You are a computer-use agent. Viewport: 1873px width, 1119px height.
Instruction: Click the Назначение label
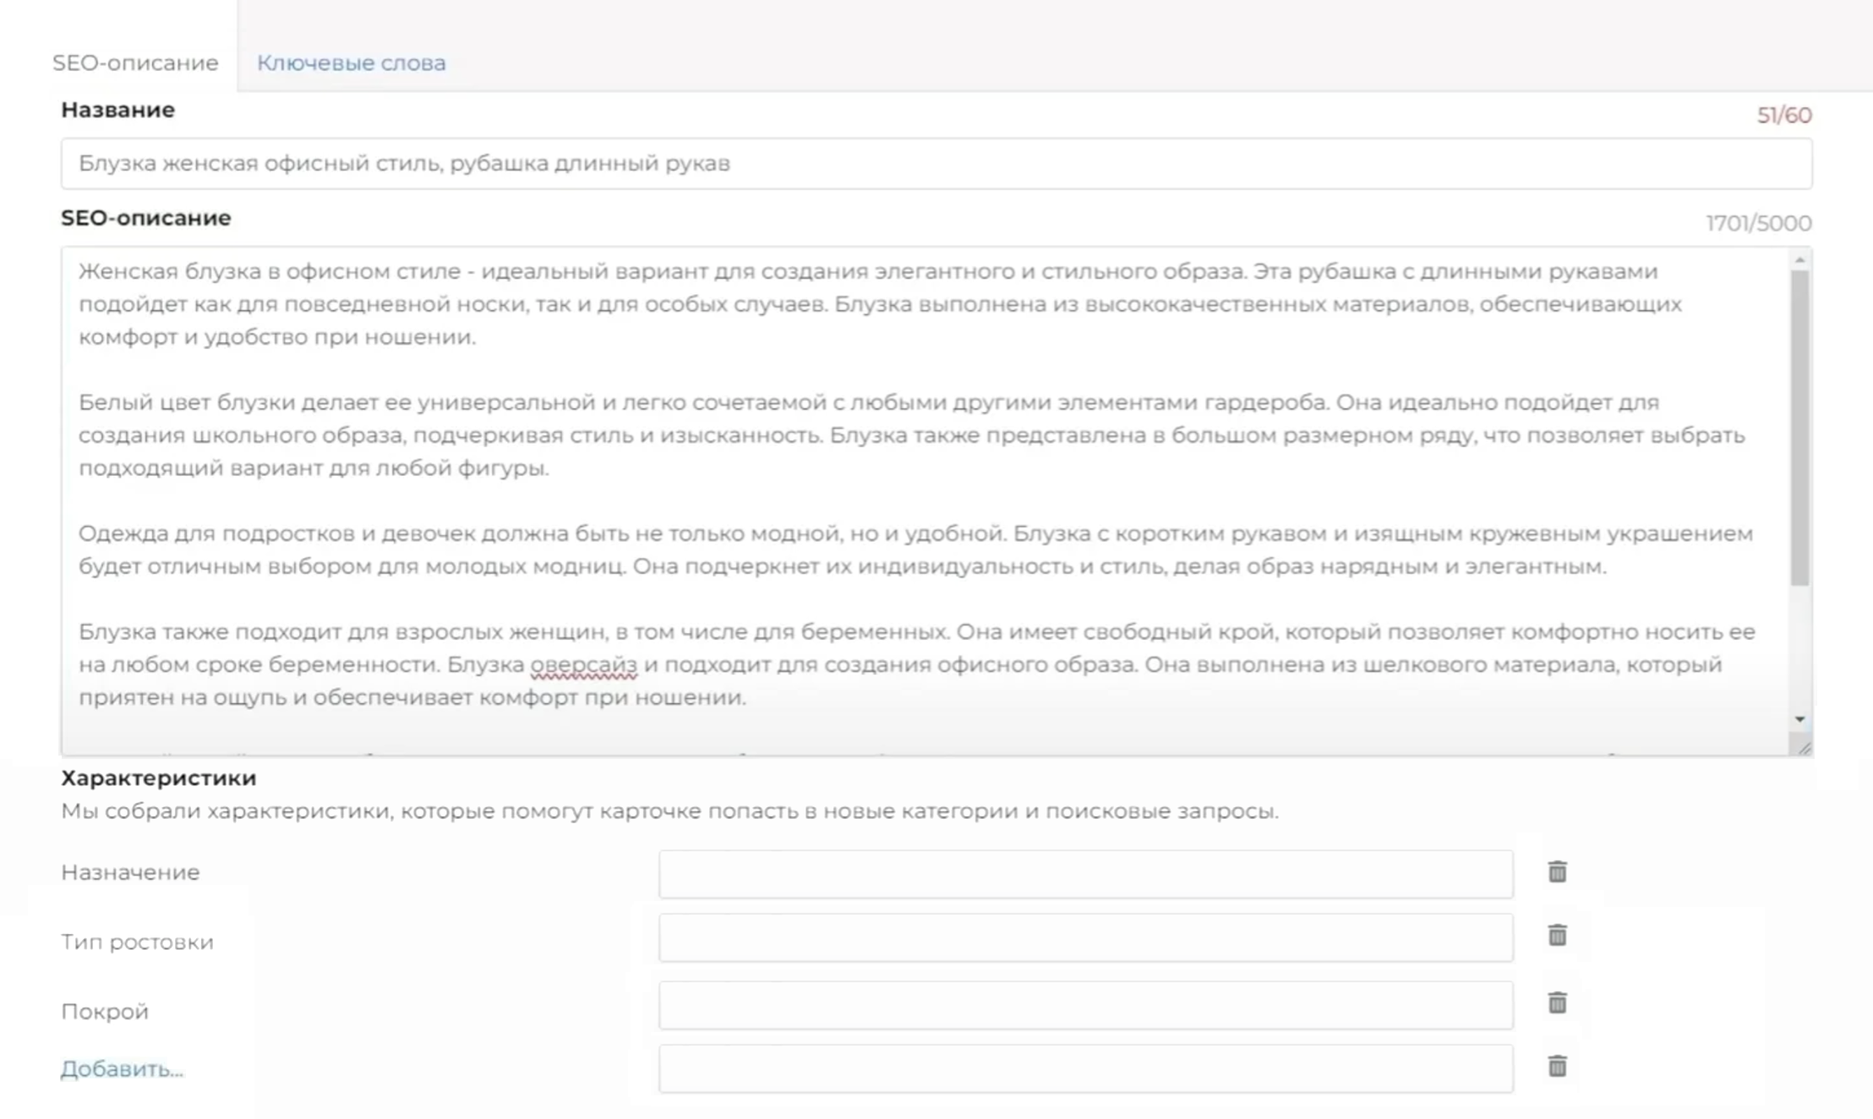pos(130,872)
